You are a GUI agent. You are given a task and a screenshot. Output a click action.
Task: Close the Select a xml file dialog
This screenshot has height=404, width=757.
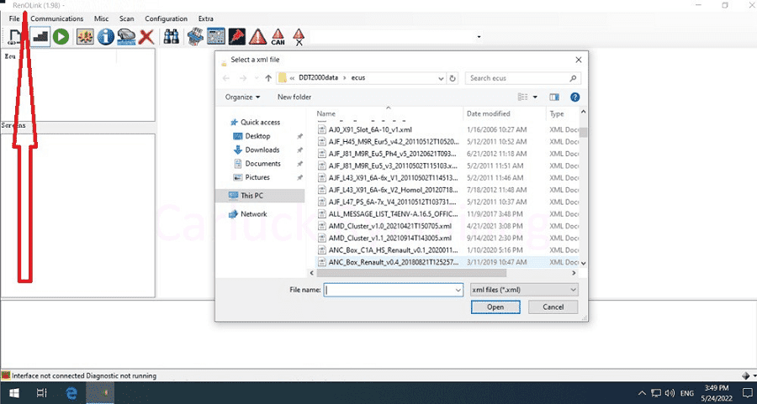click(579, 60)
